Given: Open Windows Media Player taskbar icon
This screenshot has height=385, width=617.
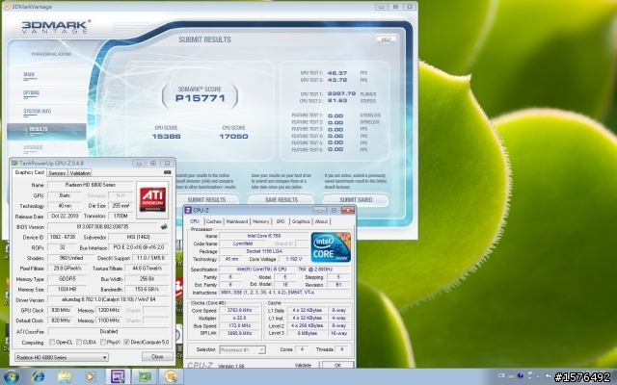Looking at the screenshot, I should pos(90,376).
